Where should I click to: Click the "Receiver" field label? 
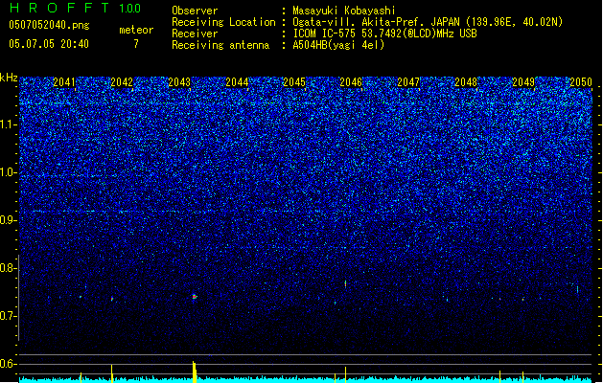coord(195,34)
